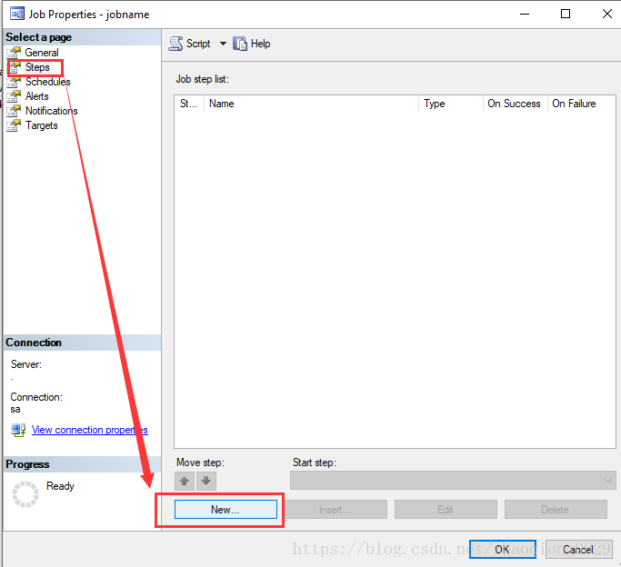Click the General page icon

pyautogui.click(x=14, y=53)
